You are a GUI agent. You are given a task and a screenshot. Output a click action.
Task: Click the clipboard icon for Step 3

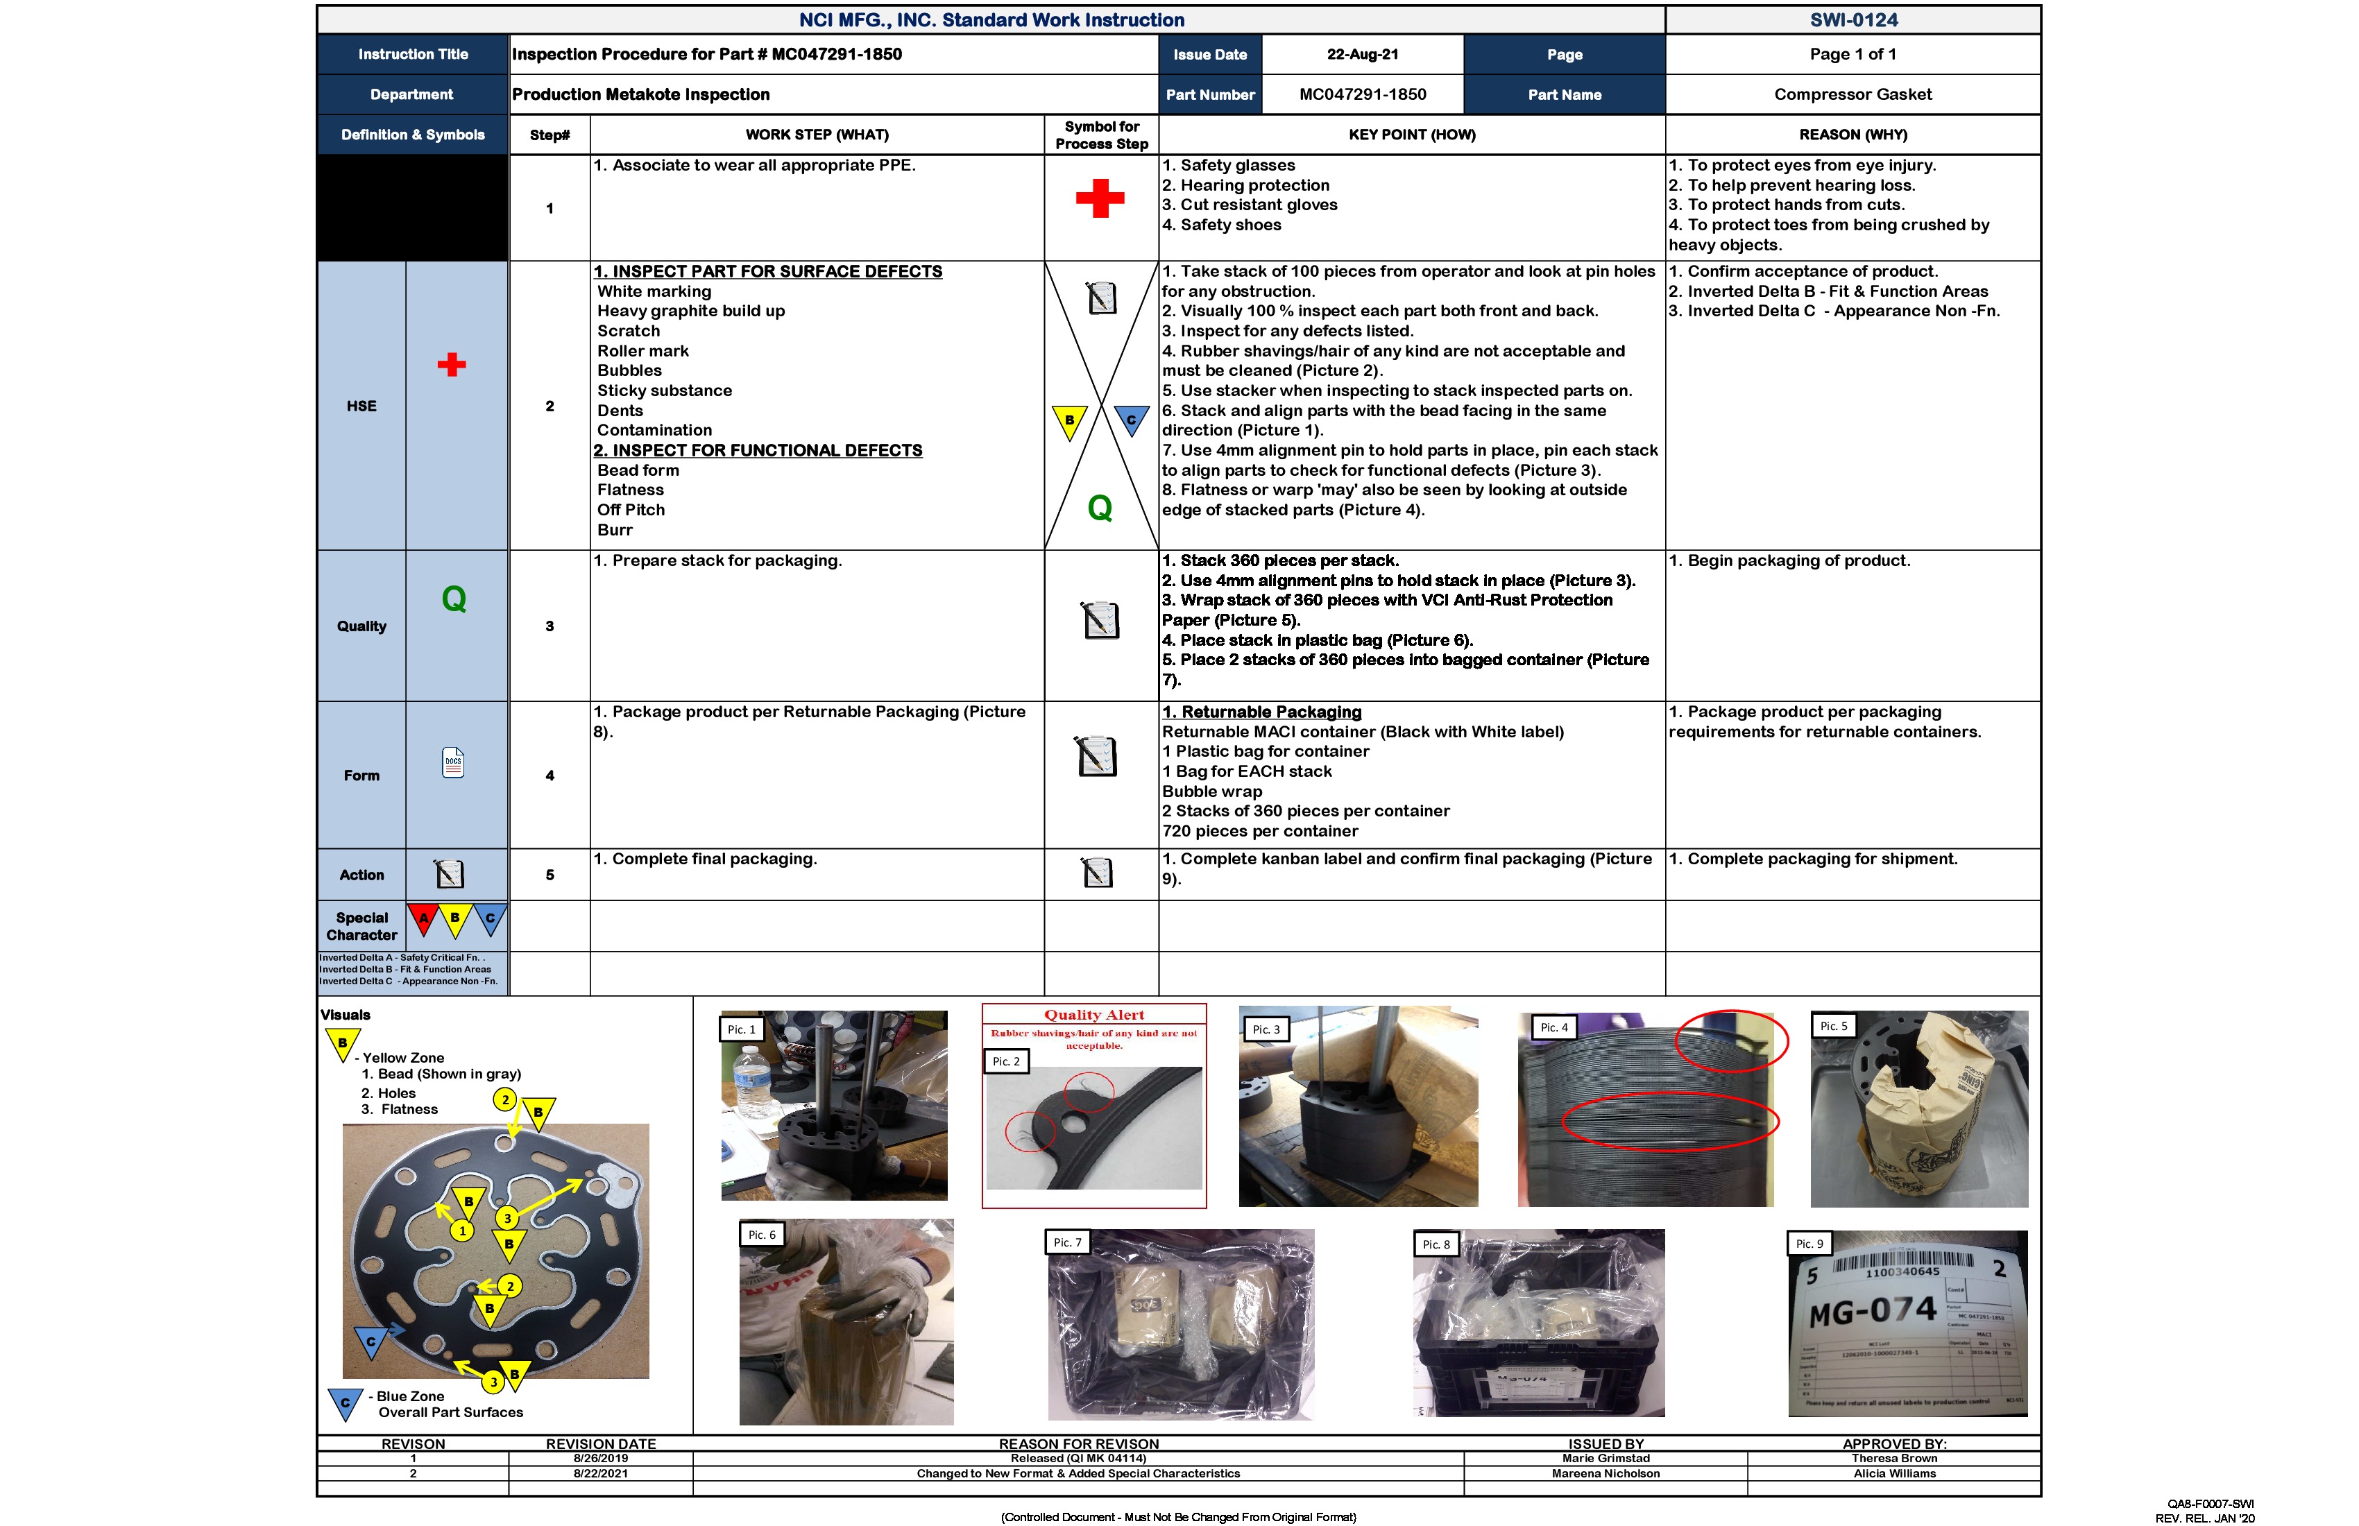[x=1098, y=619]
